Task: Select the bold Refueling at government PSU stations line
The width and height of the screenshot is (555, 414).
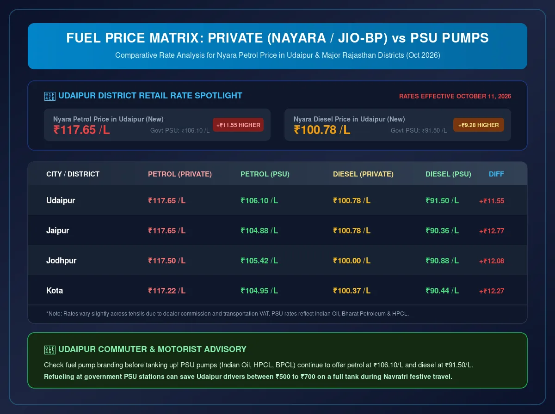Action: coord(248,377)
